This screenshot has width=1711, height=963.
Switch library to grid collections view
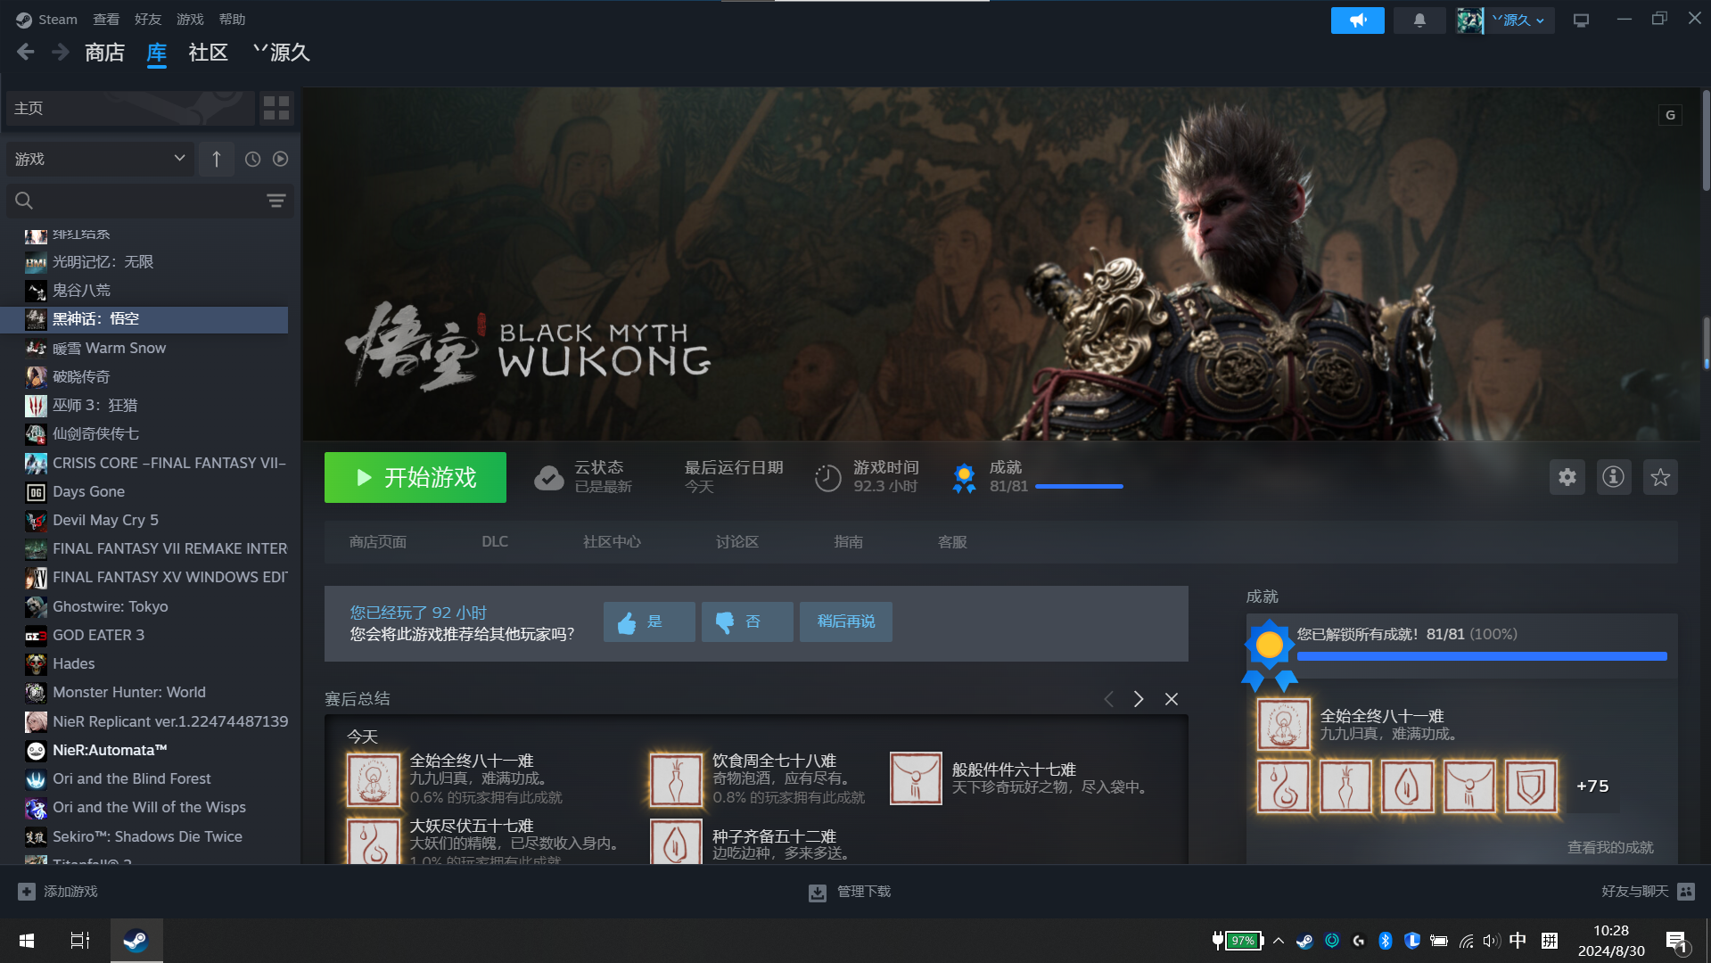pos(276,108)
